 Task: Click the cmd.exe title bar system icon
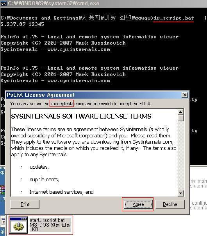coord(4,3)
